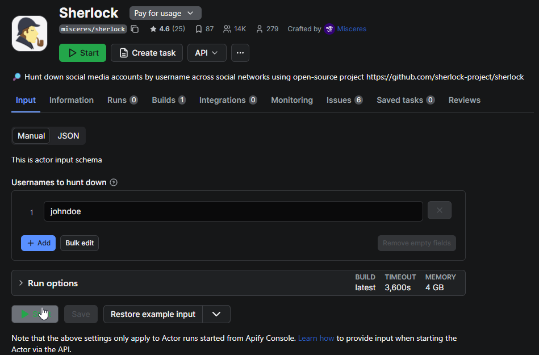Open the API dropdown menu

pyautogui.click(x=207, y=53)
